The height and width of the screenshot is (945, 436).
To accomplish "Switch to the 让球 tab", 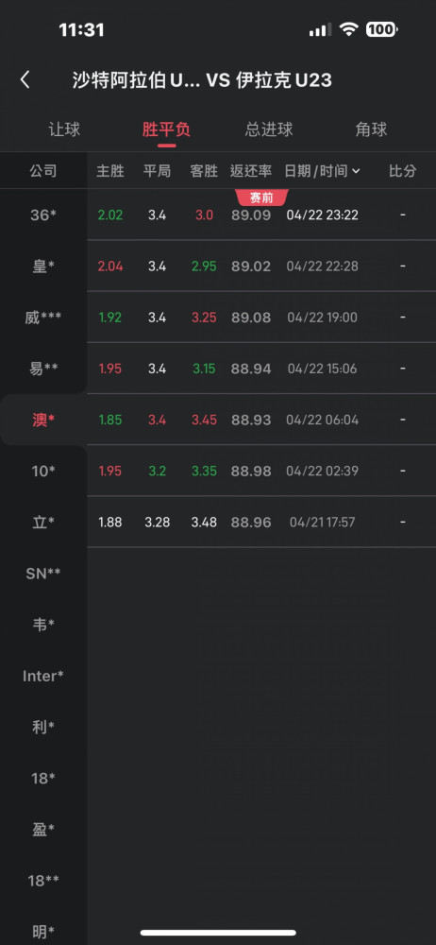I will coord(64,129).
